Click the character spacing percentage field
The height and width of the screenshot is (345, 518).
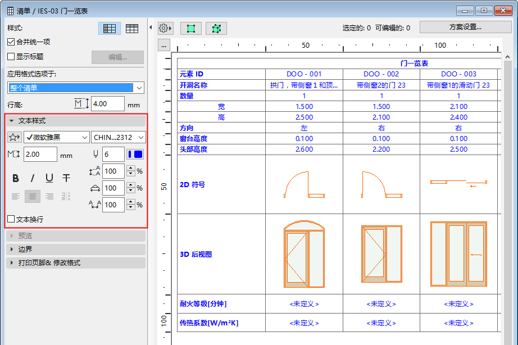click(113, 205)
